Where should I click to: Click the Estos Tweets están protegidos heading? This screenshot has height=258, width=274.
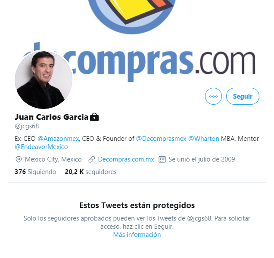(x=137, y=205)
